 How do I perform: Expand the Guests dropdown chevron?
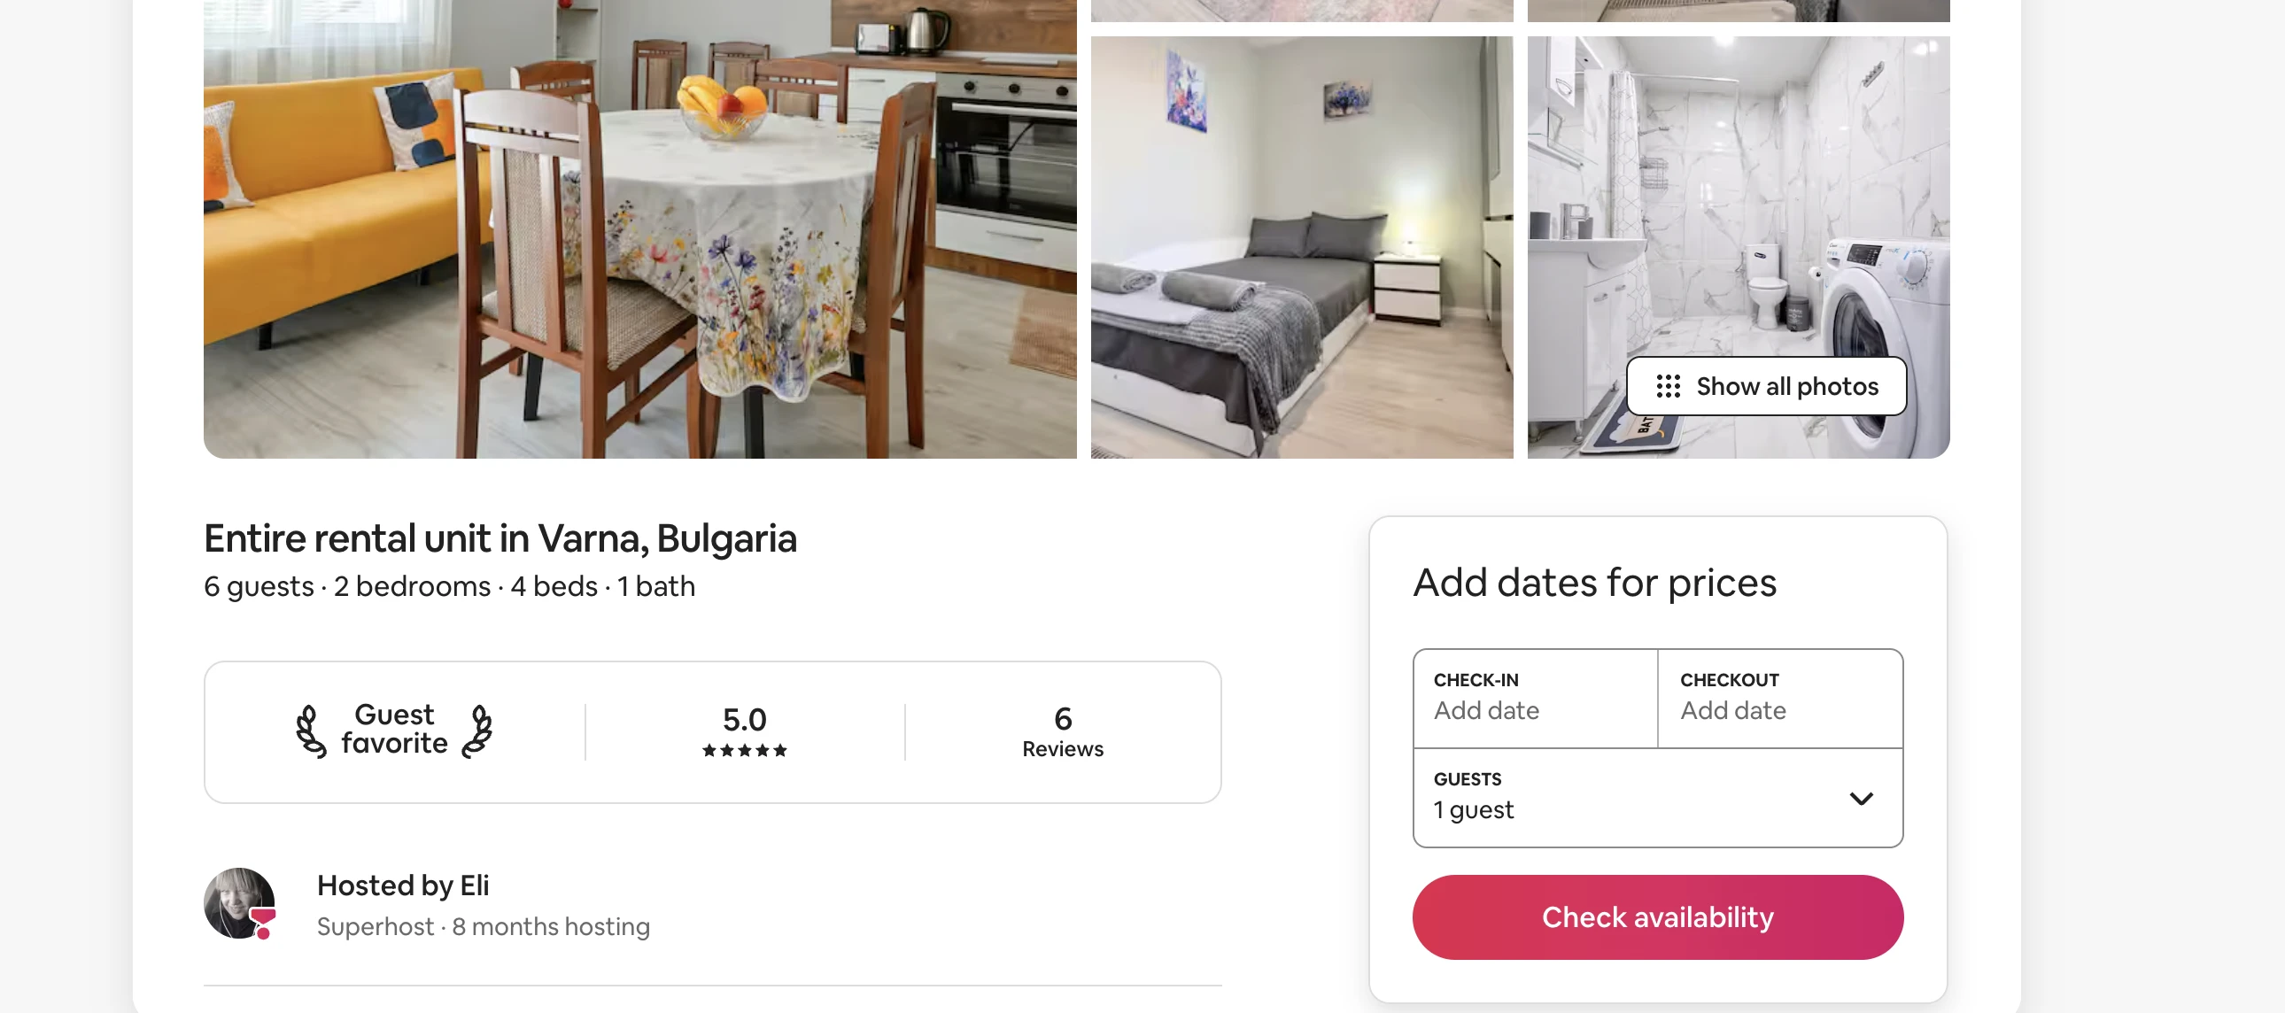1861,799
